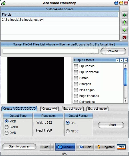
Task: Click the down chevron in Output Effects header
Action: (122, 60)
